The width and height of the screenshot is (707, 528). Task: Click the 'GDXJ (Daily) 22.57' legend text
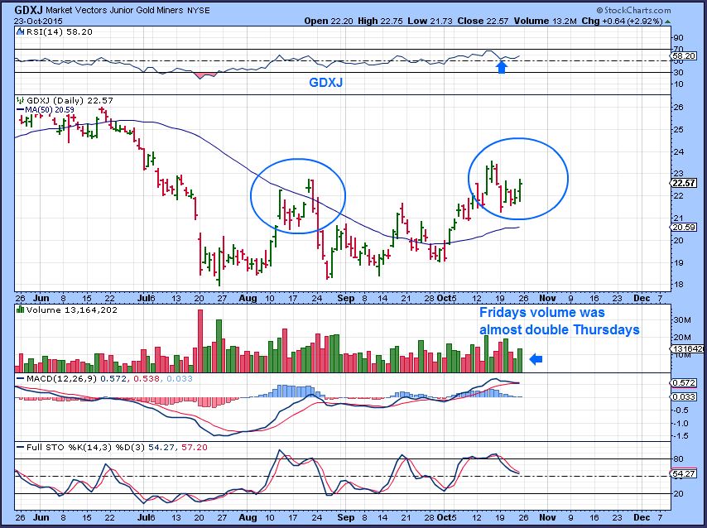pyautogui.click(x=70, y=100)
